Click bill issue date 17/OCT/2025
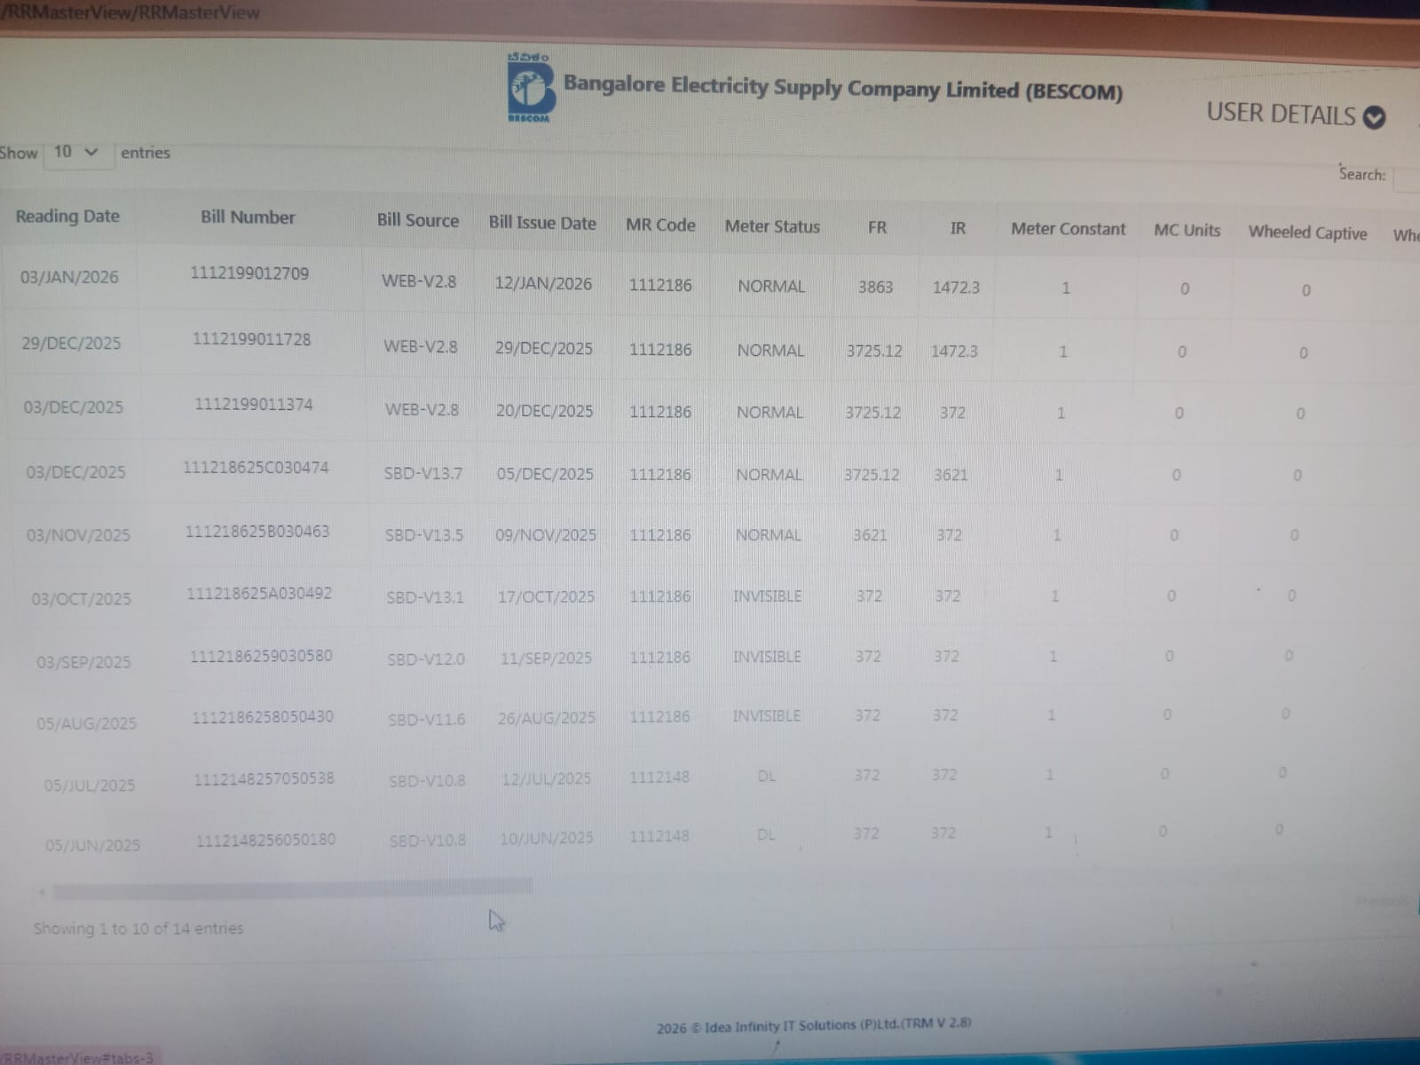Screen dimensions: 1420x1065 click(x=546, y=597)
